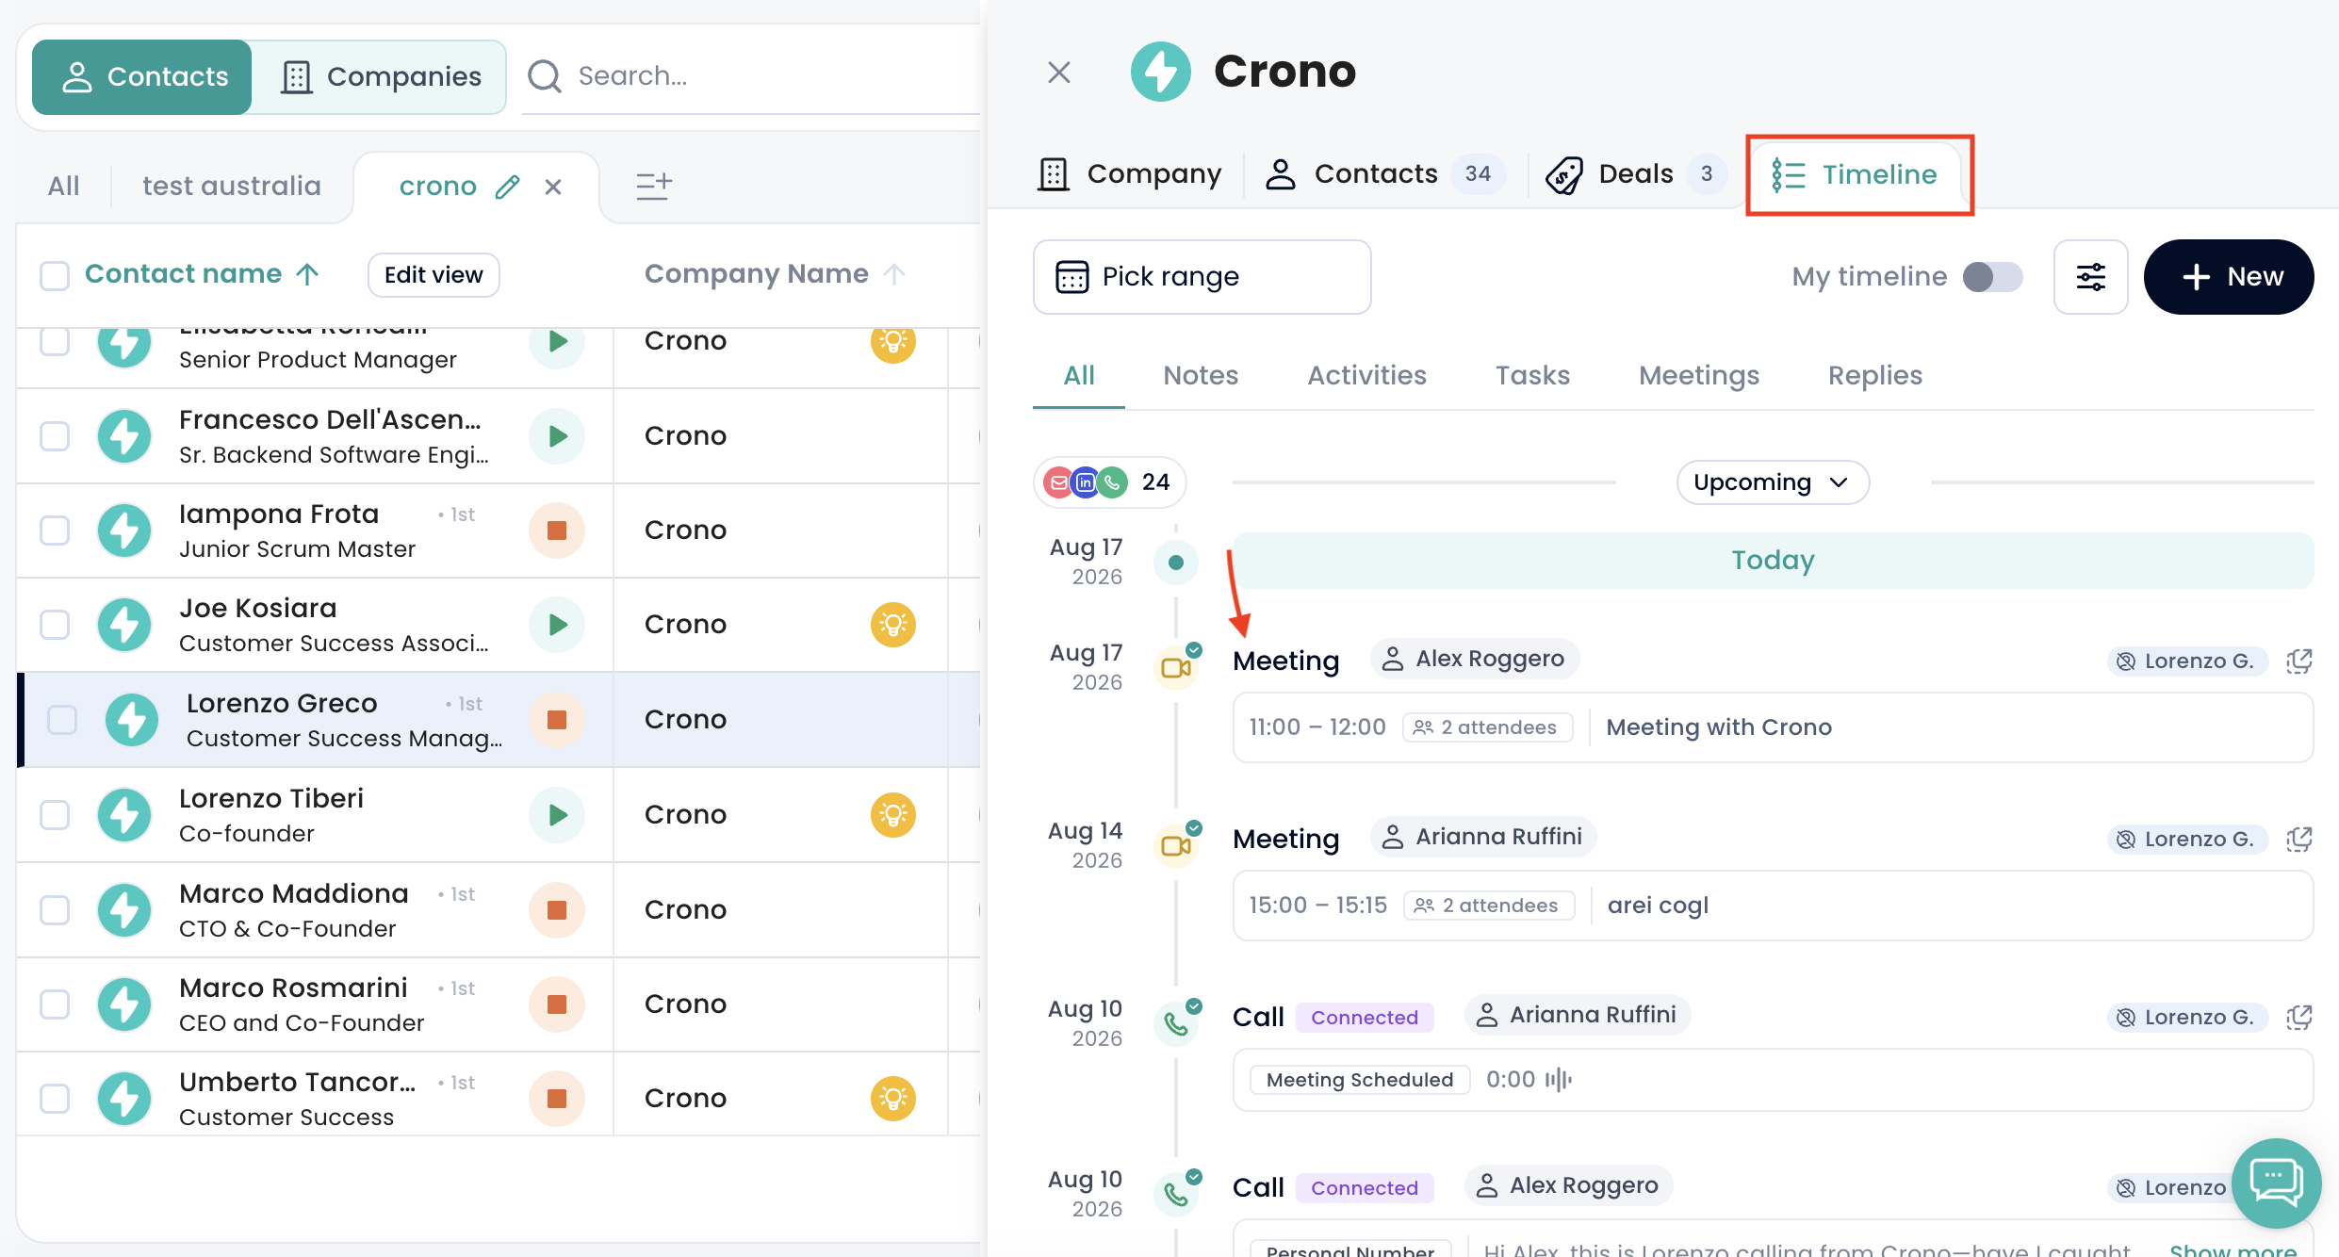Open the Alex Roggero meeting in a new window
The width and height of the screenshot is (2339, 1257).
coord(2299,661)
